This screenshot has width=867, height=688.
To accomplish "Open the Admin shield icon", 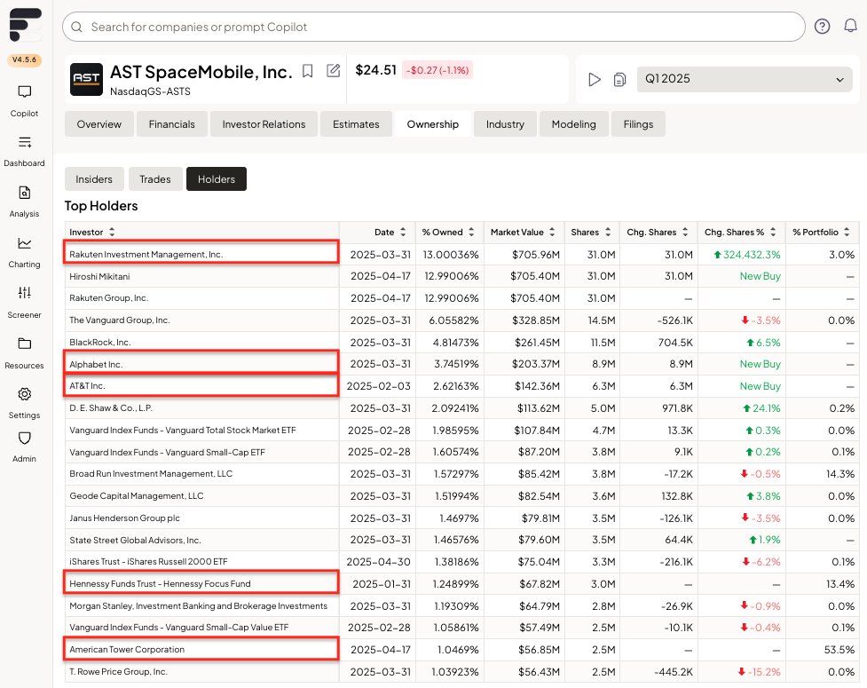I will [x=24, y=438].
